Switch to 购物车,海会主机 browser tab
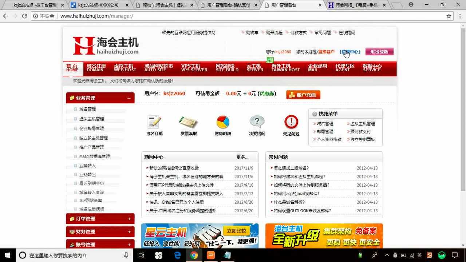The image size is (466, 262). point(165,5)
